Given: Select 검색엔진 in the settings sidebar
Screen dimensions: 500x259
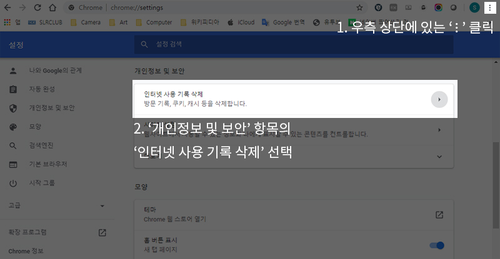Looking at the screenshot, I should [42, 146].
